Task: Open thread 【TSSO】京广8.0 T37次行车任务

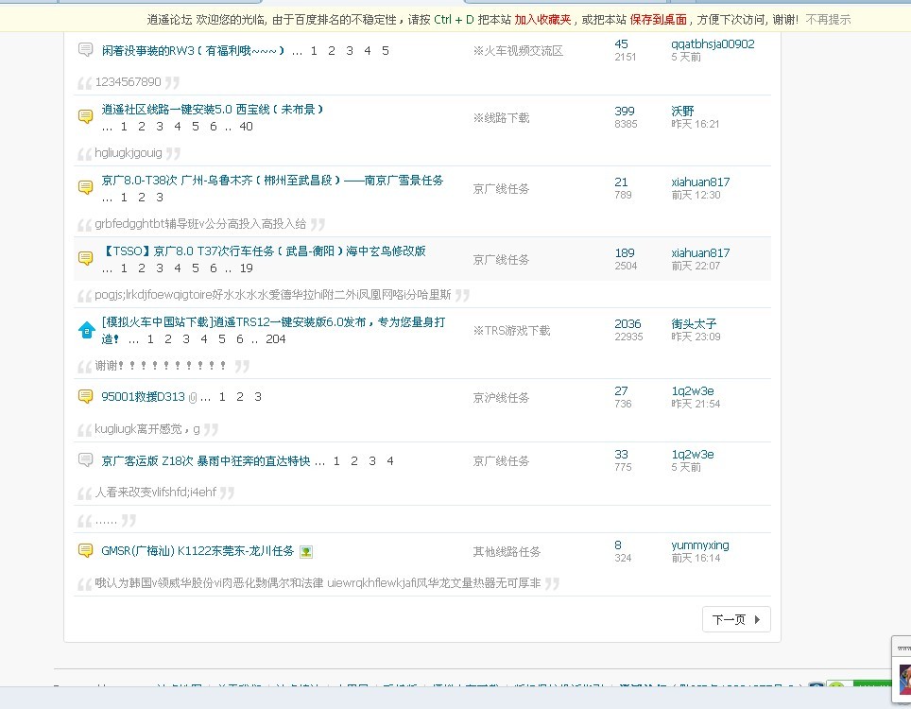Action: click(264, 251)
